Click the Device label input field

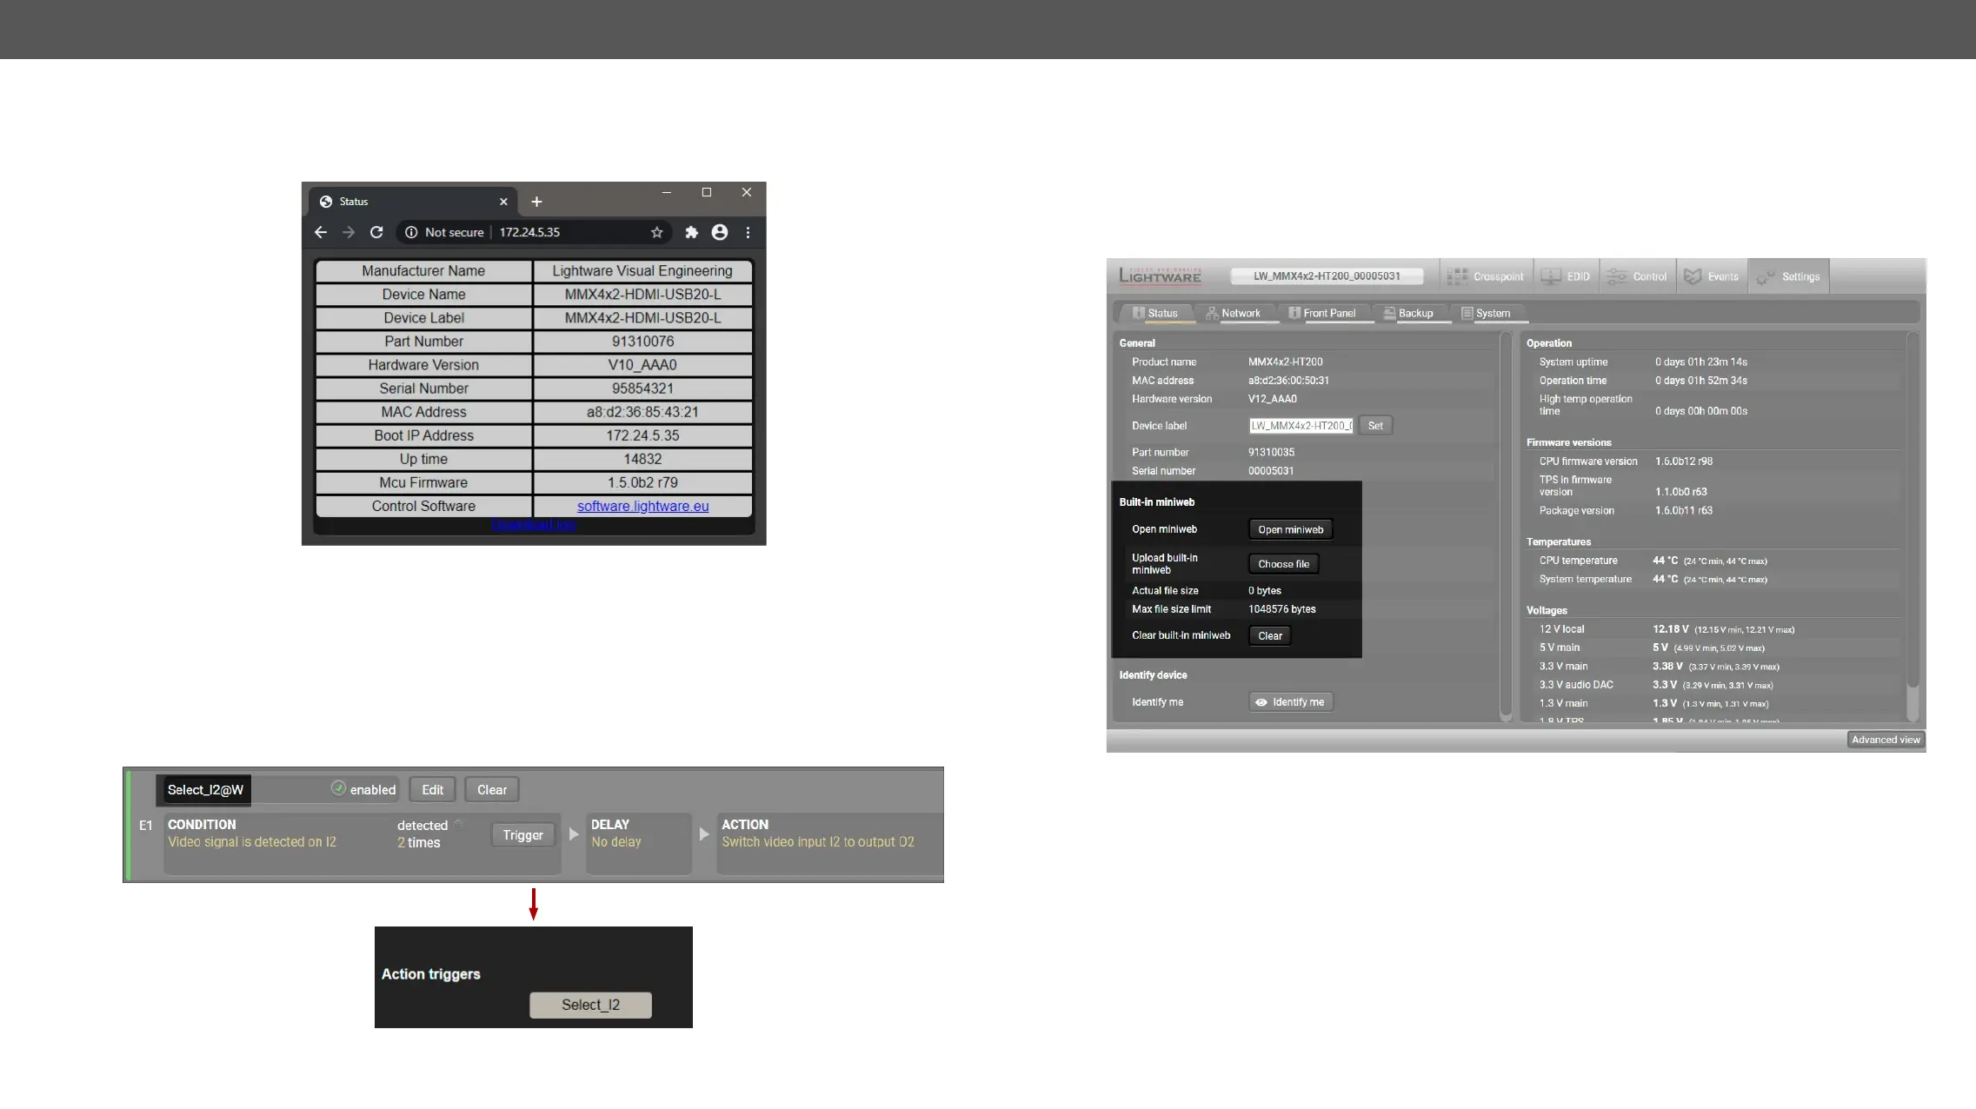click(1301, 426)
